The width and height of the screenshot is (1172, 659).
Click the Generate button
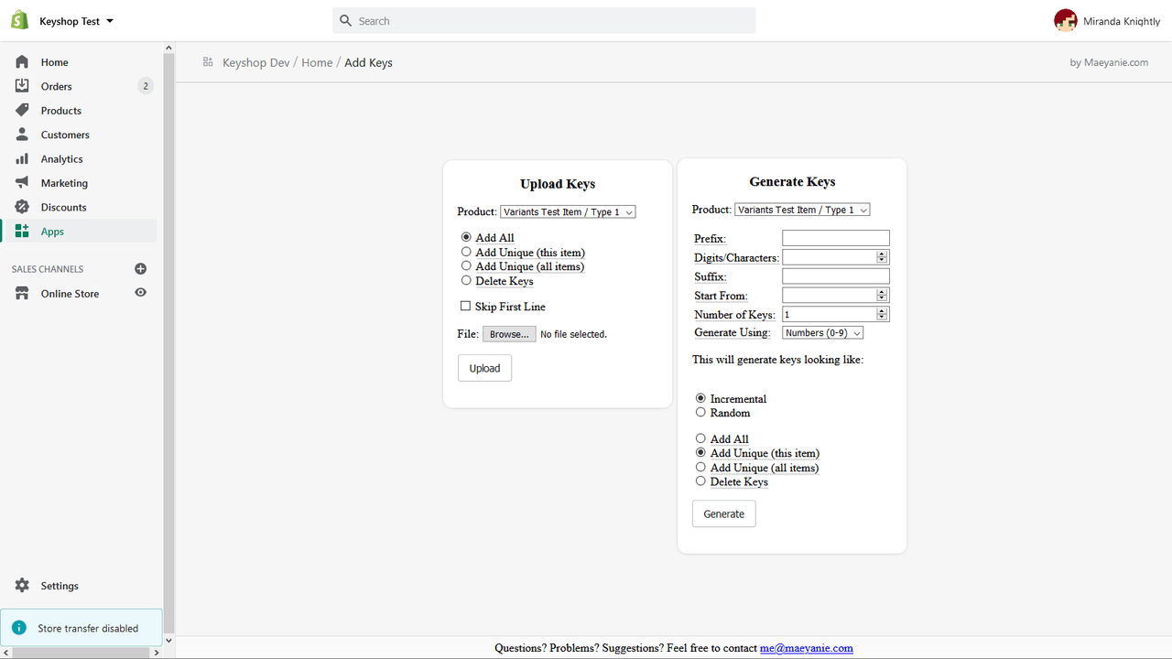723,513
